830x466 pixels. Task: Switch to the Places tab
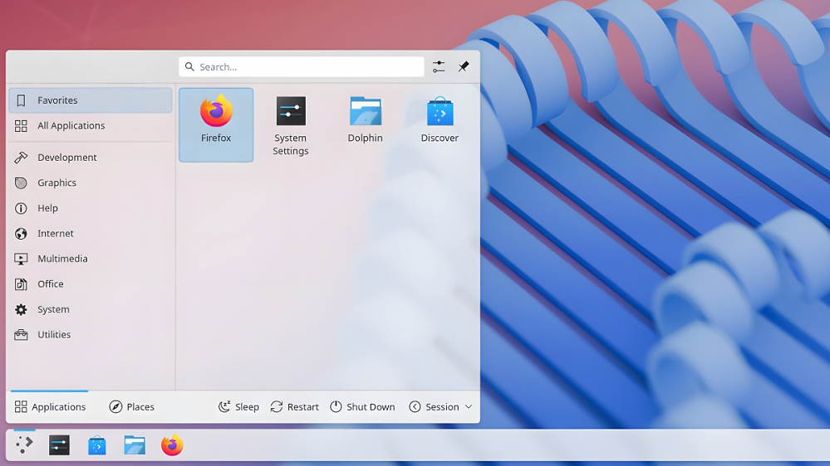[132, 407]
